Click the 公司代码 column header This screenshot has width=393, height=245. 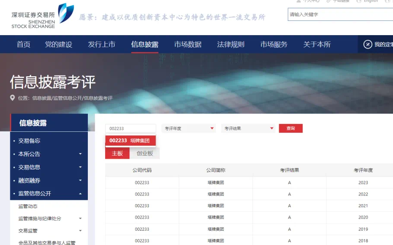pos(142,170)
